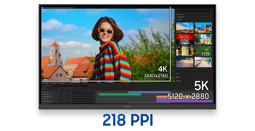Viewport: 255px width, 131px height.
Task: Click the pencil icon after timeline search field
Action: pos(92,86)
